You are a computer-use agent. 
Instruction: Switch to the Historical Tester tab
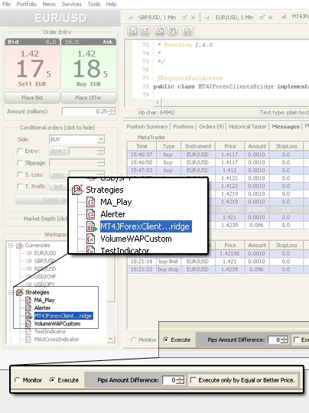pyautogui.click(x=248, y=127)
